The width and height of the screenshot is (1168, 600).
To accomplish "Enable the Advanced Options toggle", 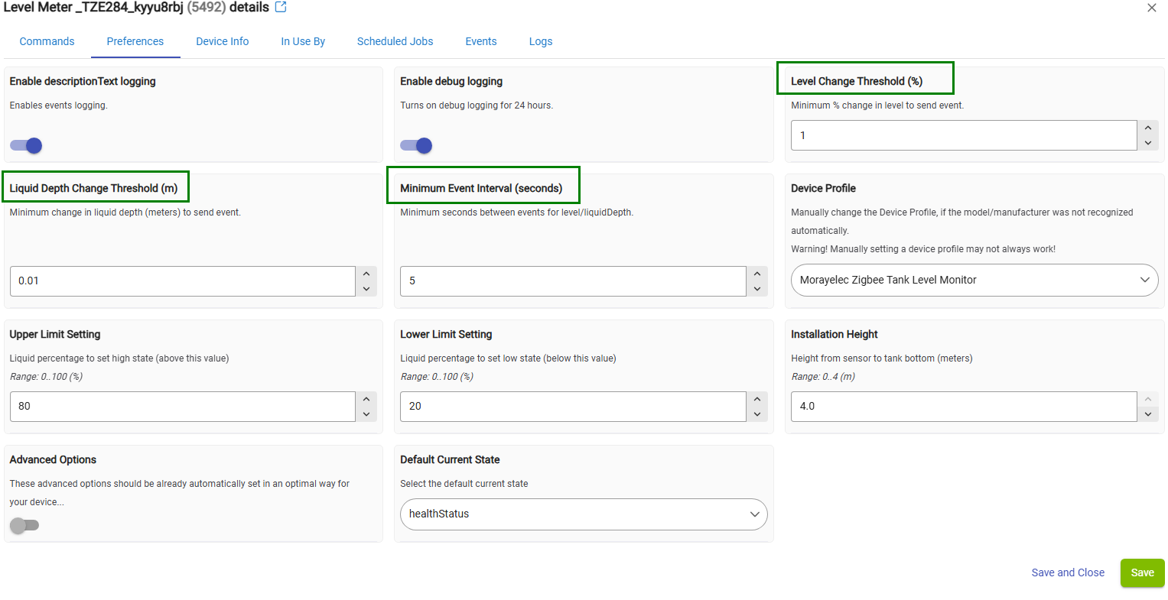I will coord(24,525).
